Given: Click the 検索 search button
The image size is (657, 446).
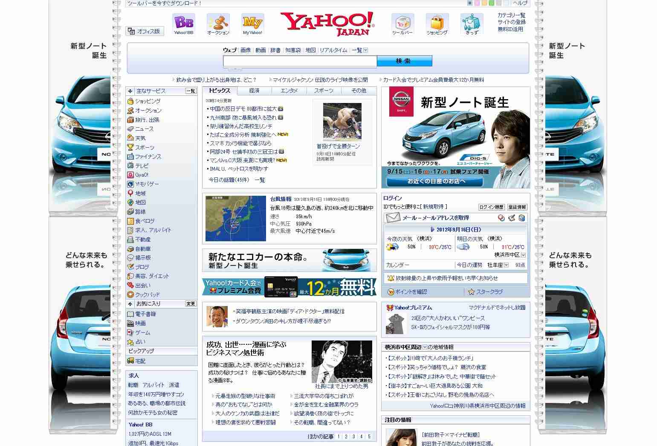Looking at the screenshot, I should [x=404, y=61].
